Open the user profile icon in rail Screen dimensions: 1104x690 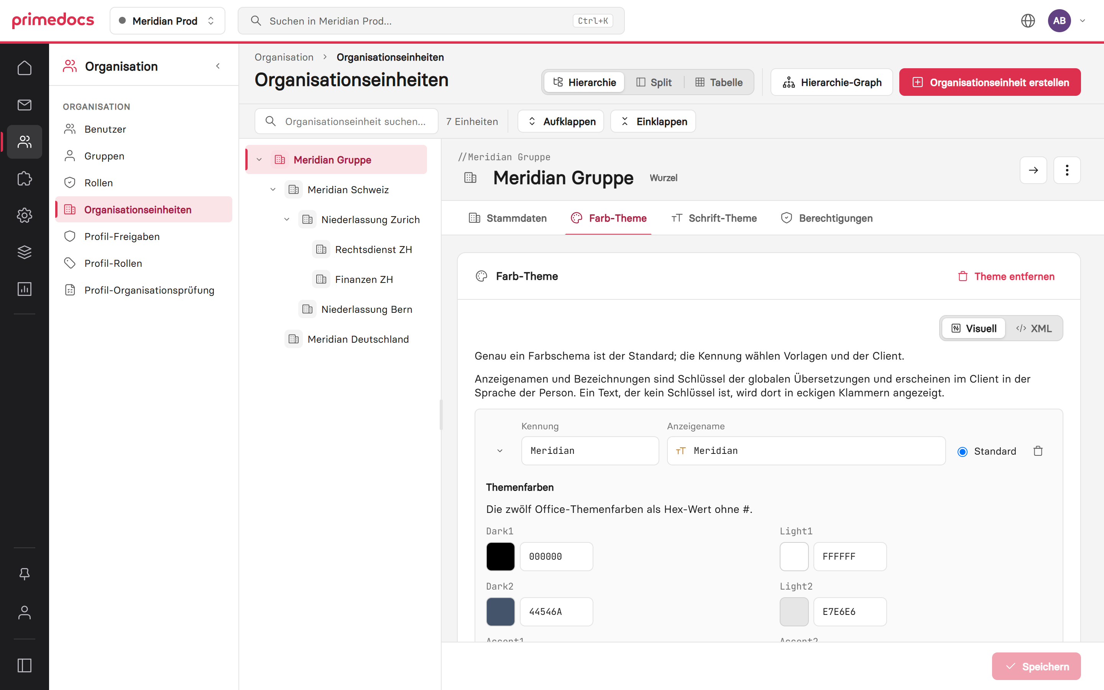pos(24,613)
